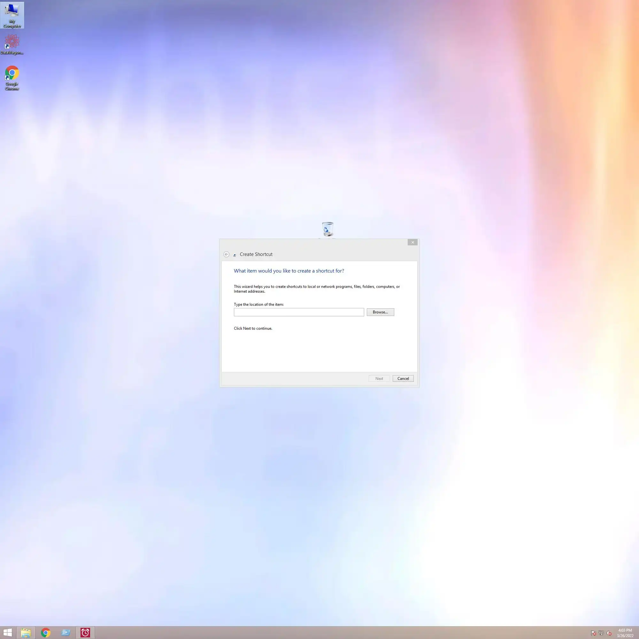
Task: Open File Explorer from the taskbar
Action: (26, 632)
